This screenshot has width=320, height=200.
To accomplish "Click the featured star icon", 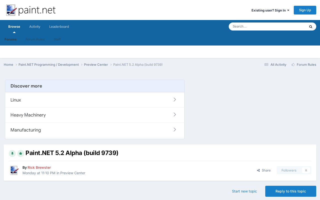I will coord(21,153).
